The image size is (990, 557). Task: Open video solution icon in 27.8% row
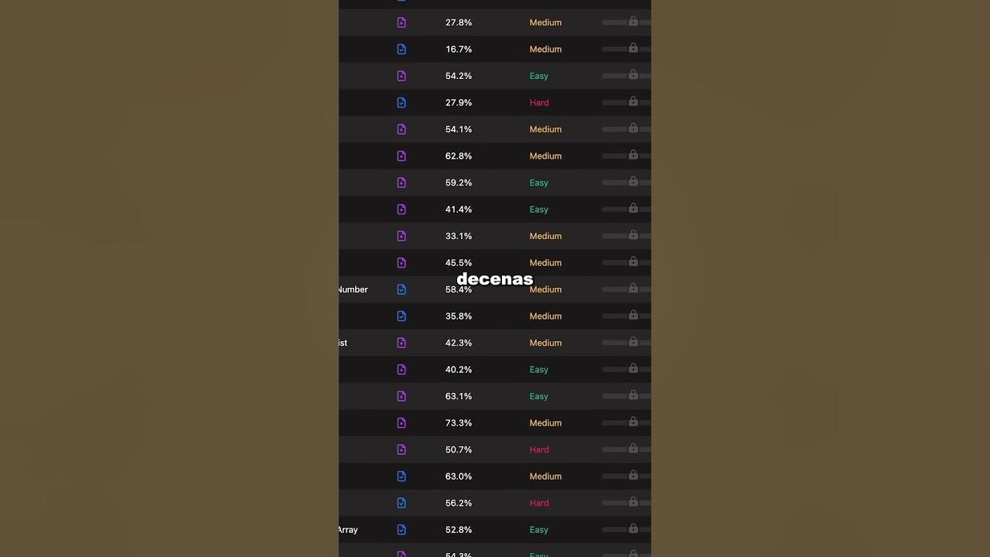(x=401, y=22)
